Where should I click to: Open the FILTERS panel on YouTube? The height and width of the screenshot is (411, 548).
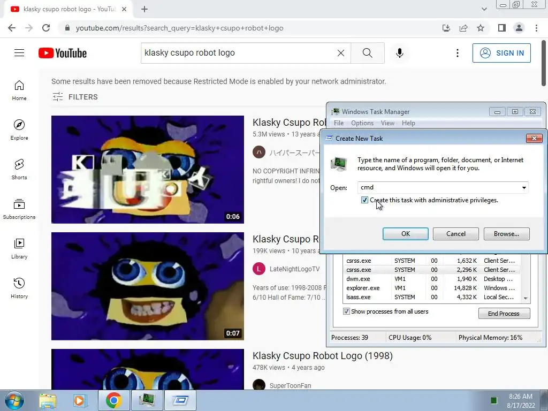(75, 97)
